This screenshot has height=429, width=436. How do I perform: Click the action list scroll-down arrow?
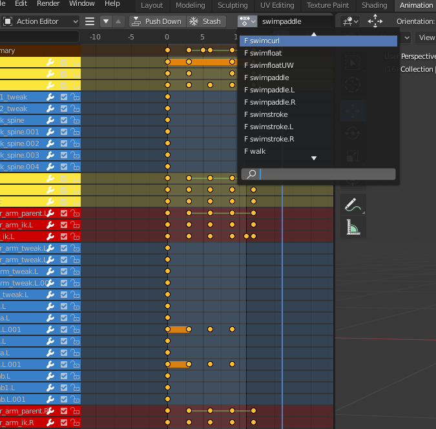click(x=314, y=158)
